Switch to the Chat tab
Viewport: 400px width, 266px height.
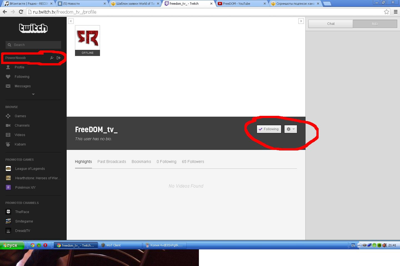tap(331, 24)
